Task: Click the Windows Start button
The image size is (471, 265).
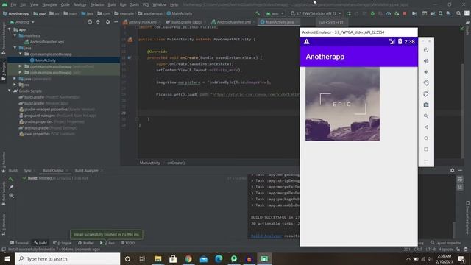Action: click(x=7, y=258)
